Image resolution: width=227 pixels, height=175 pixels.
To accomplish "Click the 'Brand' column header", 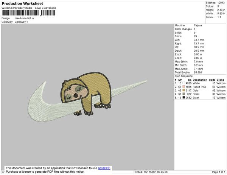I will [x=220, y=80].
